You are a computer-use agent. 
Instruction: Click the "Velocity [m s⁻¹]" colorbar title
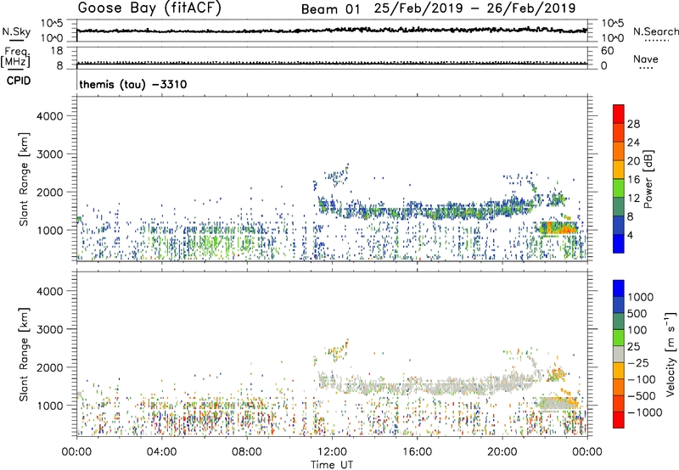671,354
